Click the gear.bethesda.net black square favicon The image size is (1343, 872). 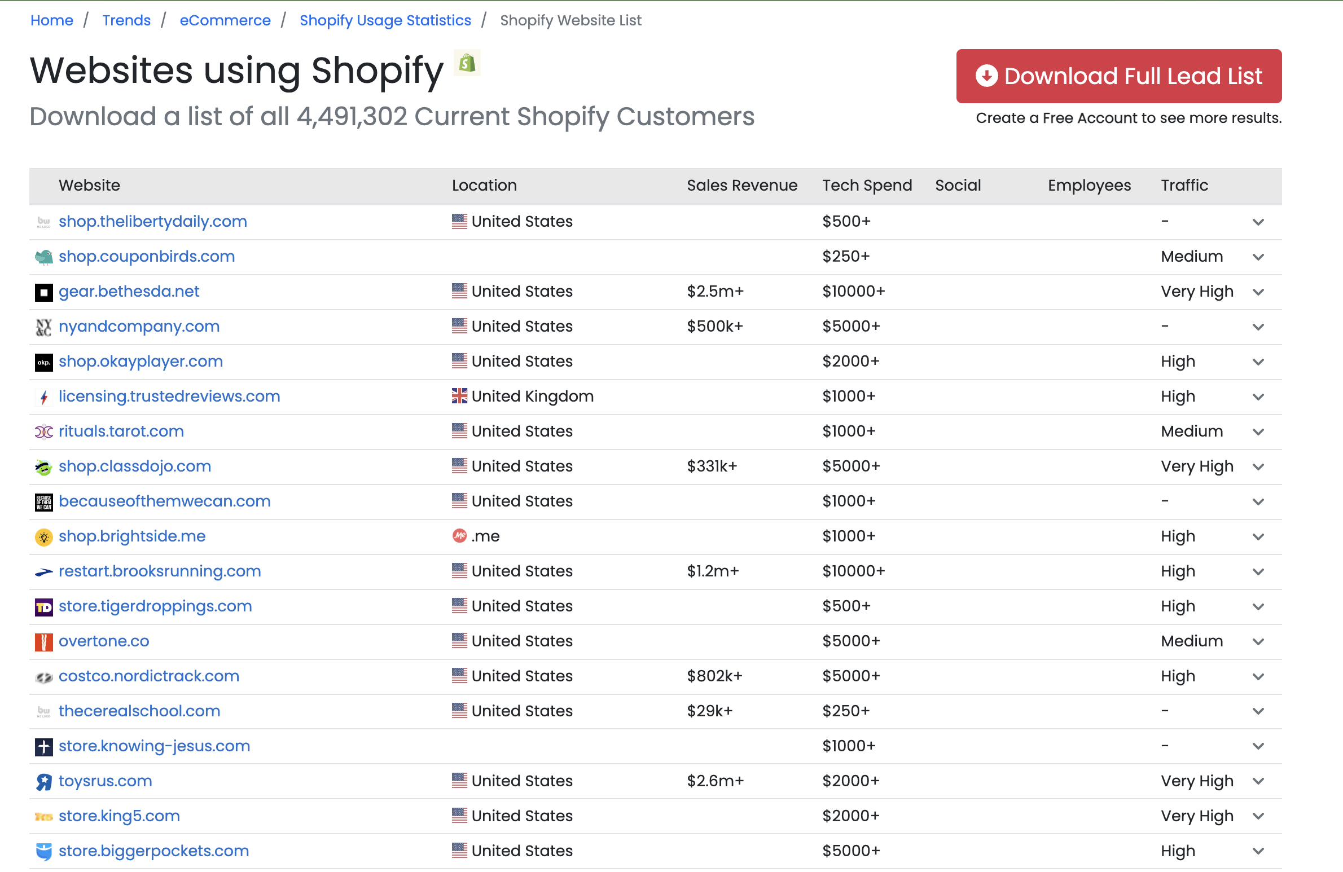pyautogui.click(x=43, y=292)
